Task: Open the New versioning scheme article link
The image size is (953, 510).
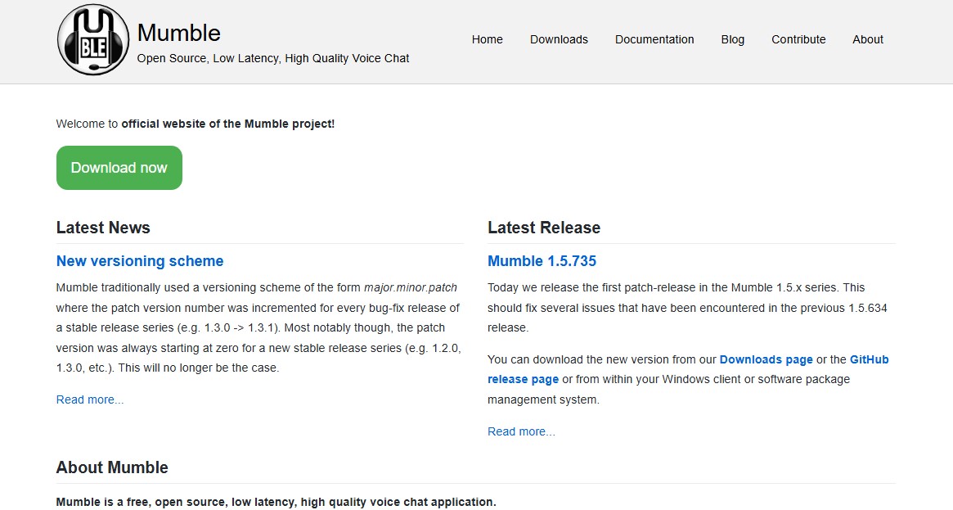Action: point(139,261)
